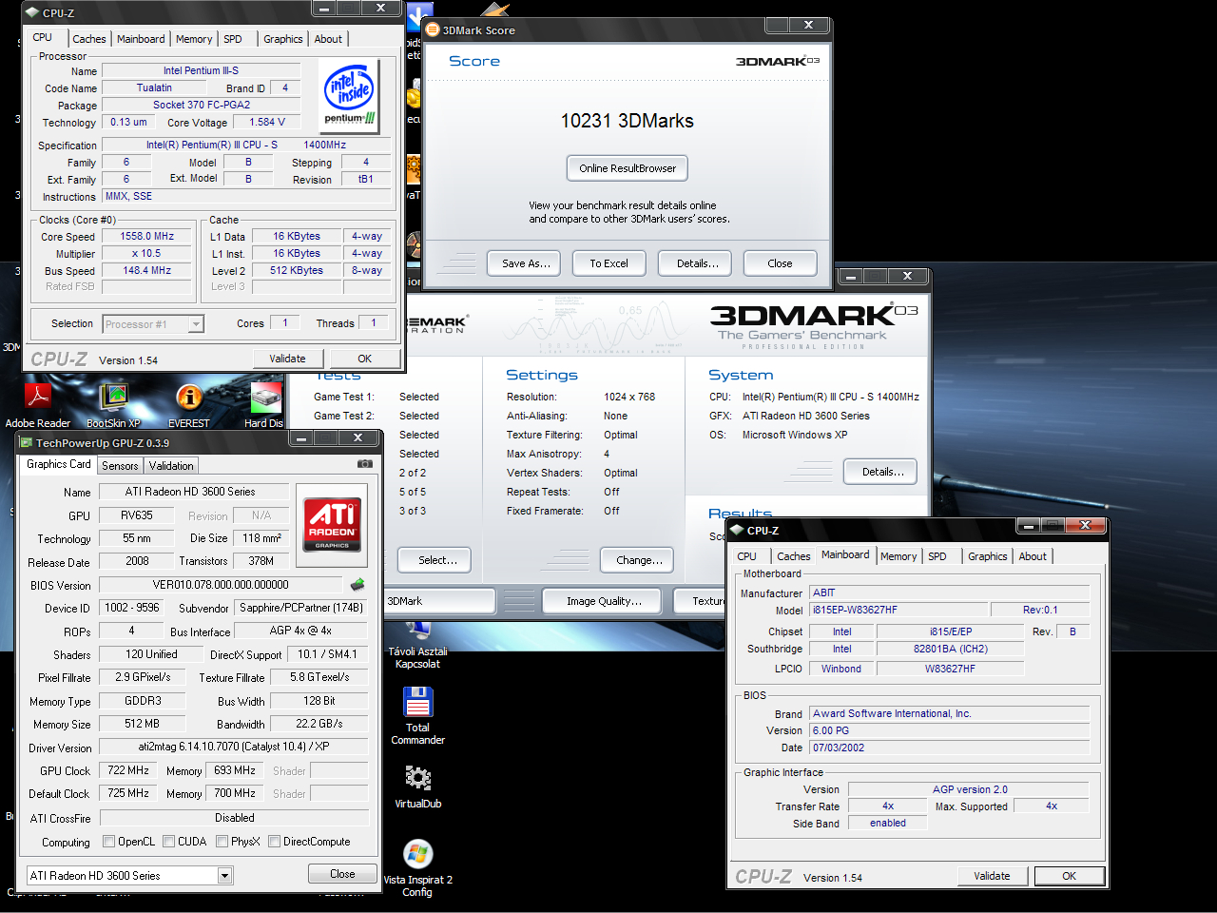
Task: Click GPU-Z BIOS save chip icon
Action: pos(357,585)
